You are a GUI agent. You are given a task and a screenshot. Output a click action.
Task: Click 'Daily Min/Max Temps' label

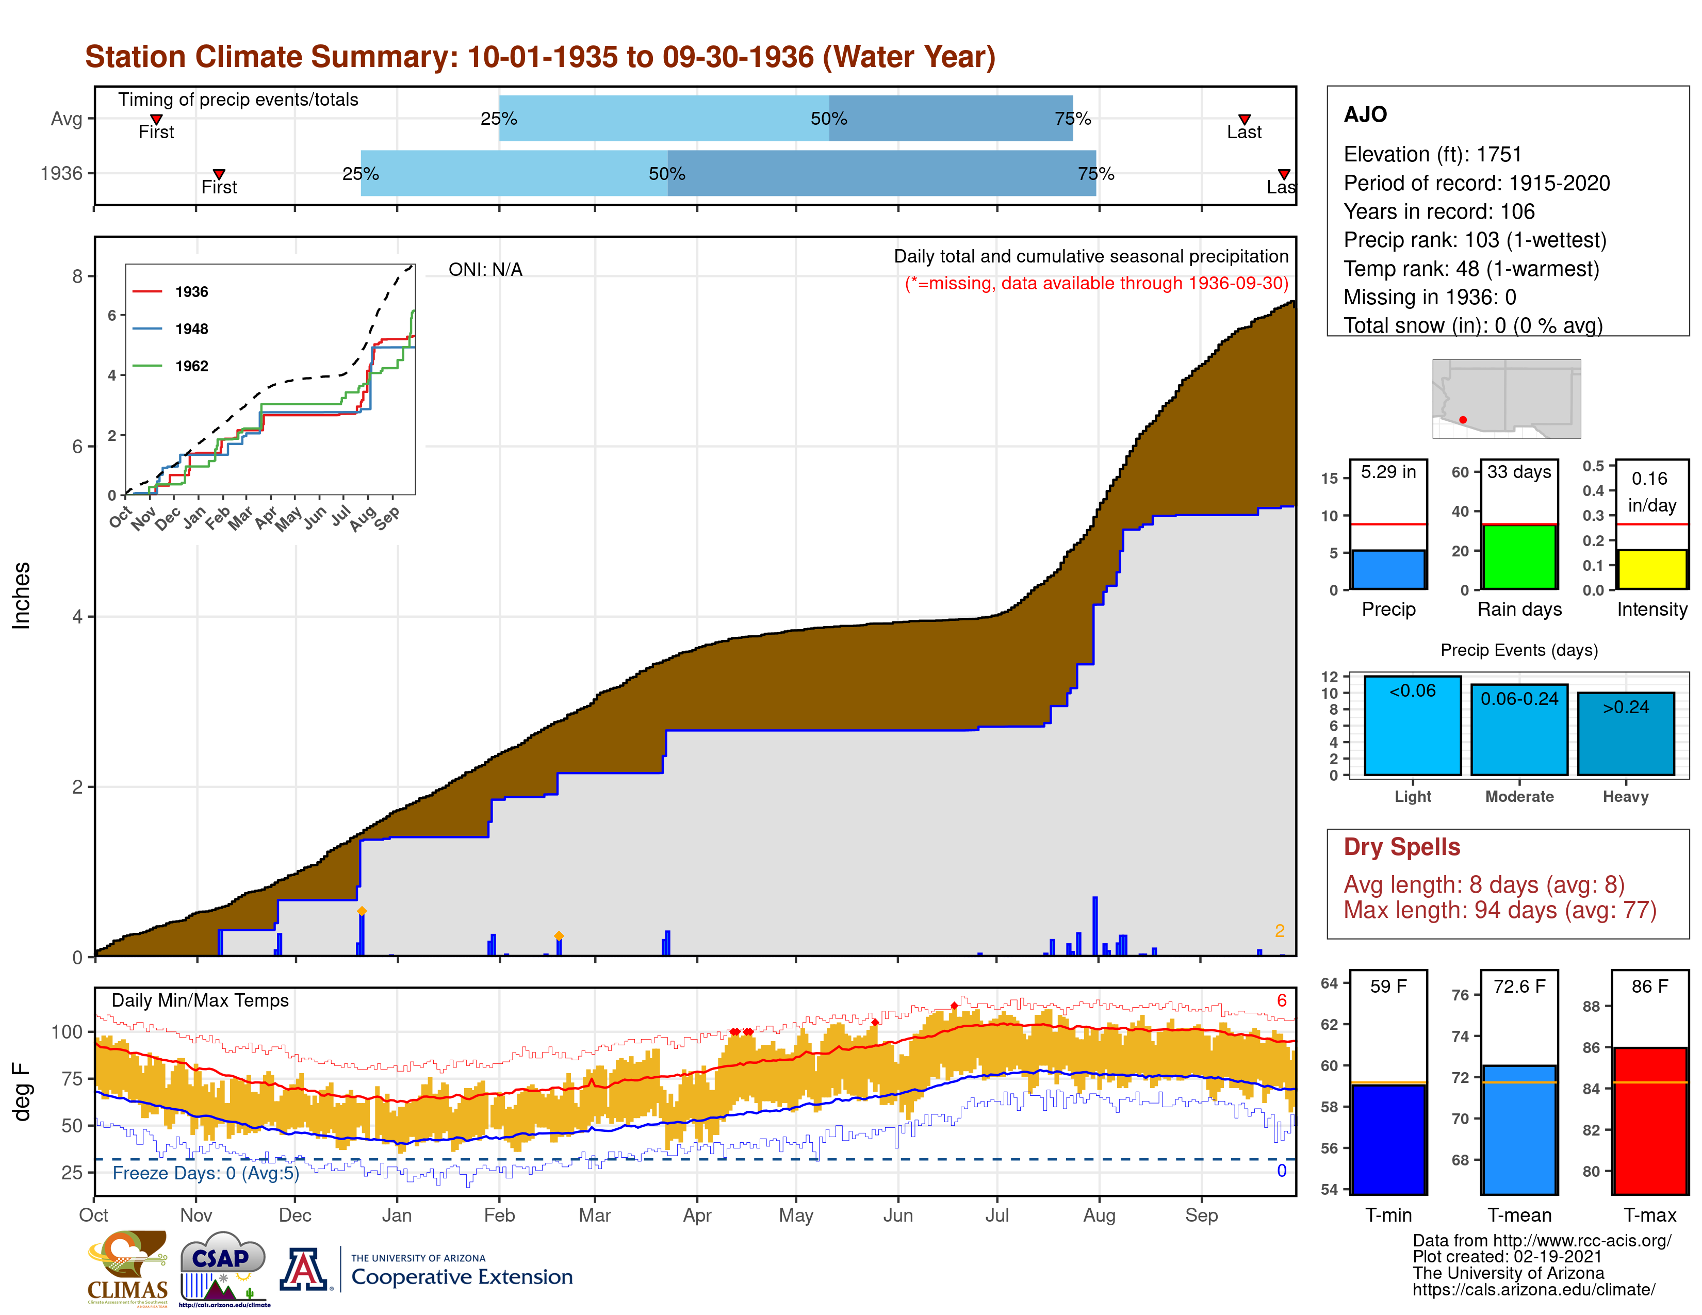tap(200, 1000)
